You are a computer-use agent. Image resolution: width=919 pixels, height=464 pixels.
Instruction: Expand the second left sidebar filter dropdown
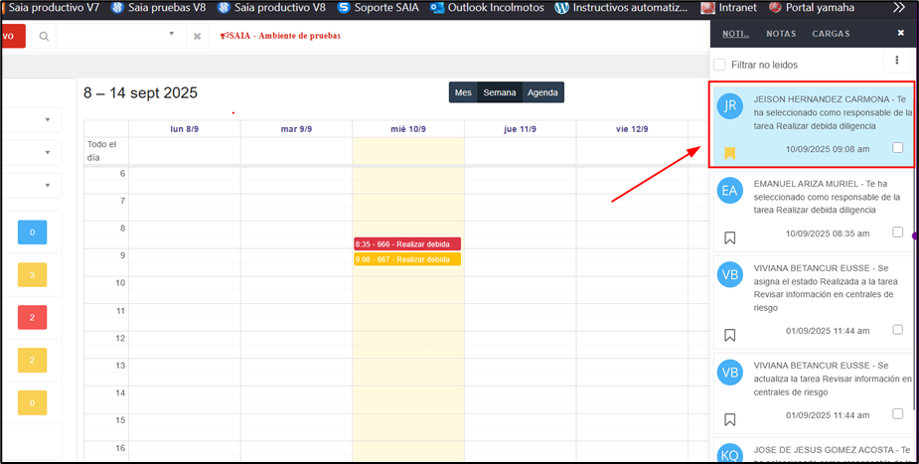[x=48, y=153]
